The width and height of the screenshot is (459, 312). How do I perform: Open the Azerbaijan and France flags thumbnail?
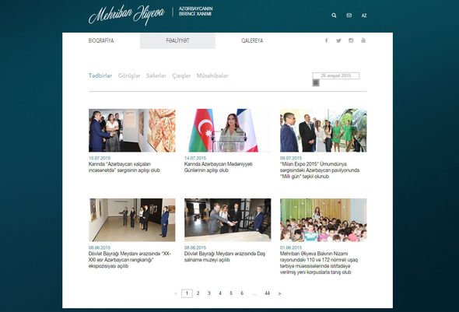coord(227,130)
